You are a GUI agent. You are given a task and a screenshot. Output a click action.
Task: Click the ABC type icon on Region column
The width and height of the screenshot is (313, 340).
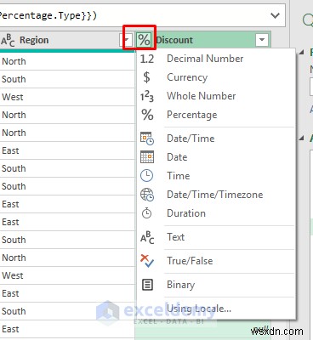(8, 40)
